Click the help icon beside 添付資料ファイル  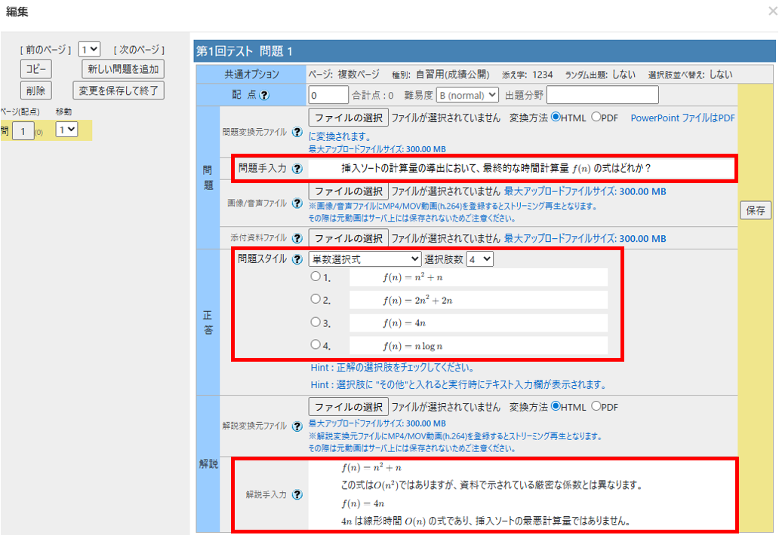[x=297, y=238]
